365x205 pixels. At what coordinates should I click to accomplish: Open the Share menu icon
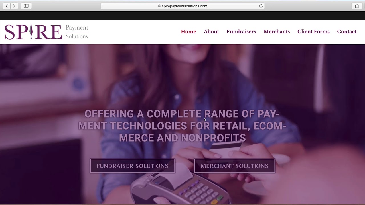click(x=357, y=6)
